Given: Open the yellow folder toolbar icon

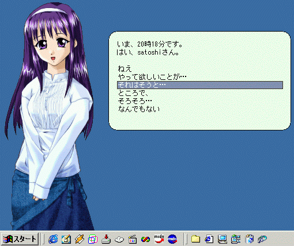Looking at the screenshot, I should tap(195, 239).
